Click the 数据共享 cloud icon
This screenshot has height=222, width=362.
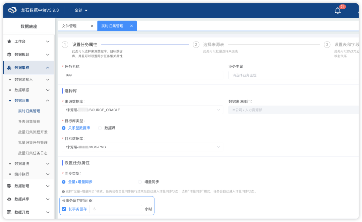[x=9, y=199]
